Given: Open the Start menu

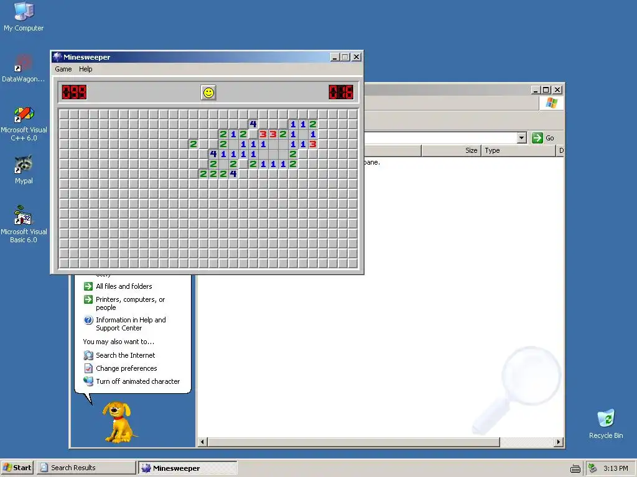Looking at the screenshot, I should (17, 468).
